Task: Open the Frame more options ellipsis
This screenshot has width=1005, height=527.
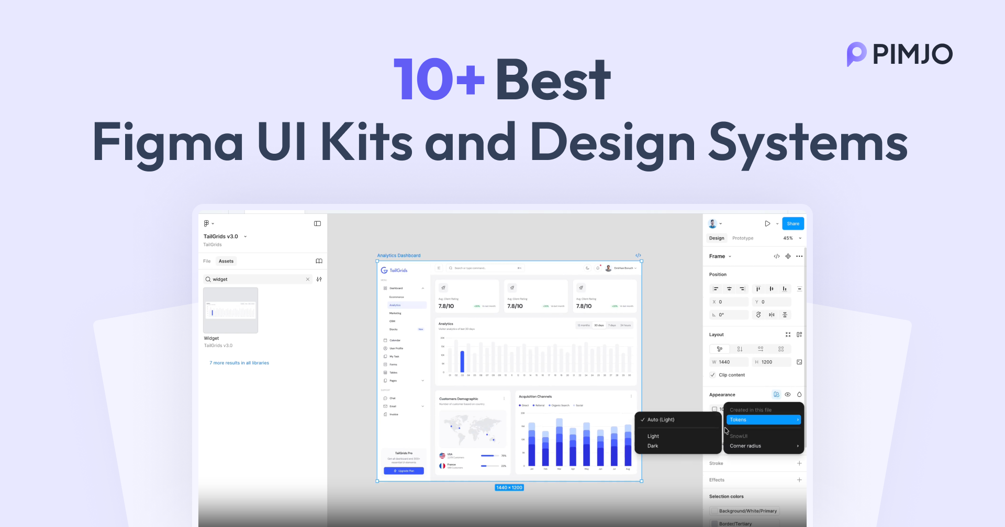Action: pos(799,256)
